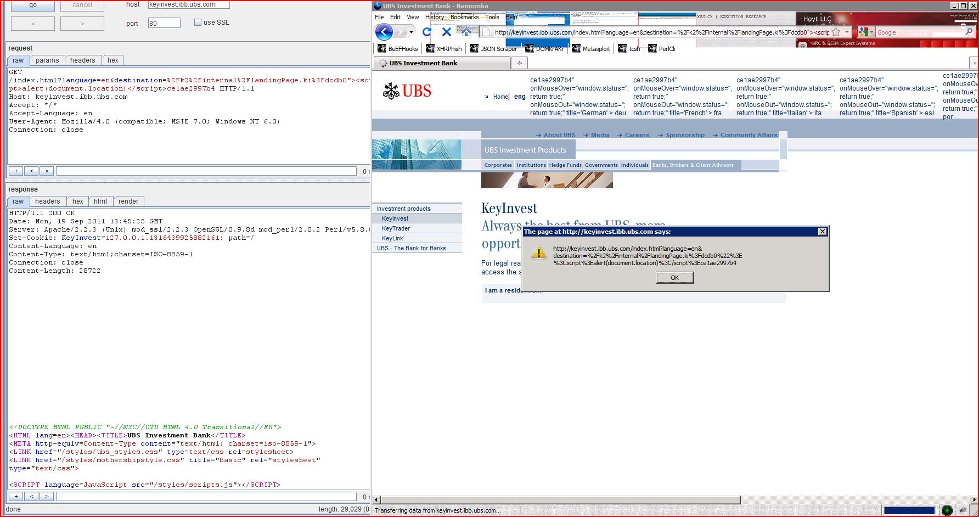Open the Metasploit bookmark
This screenshot has height=517, width=979.
pos(591,49)
